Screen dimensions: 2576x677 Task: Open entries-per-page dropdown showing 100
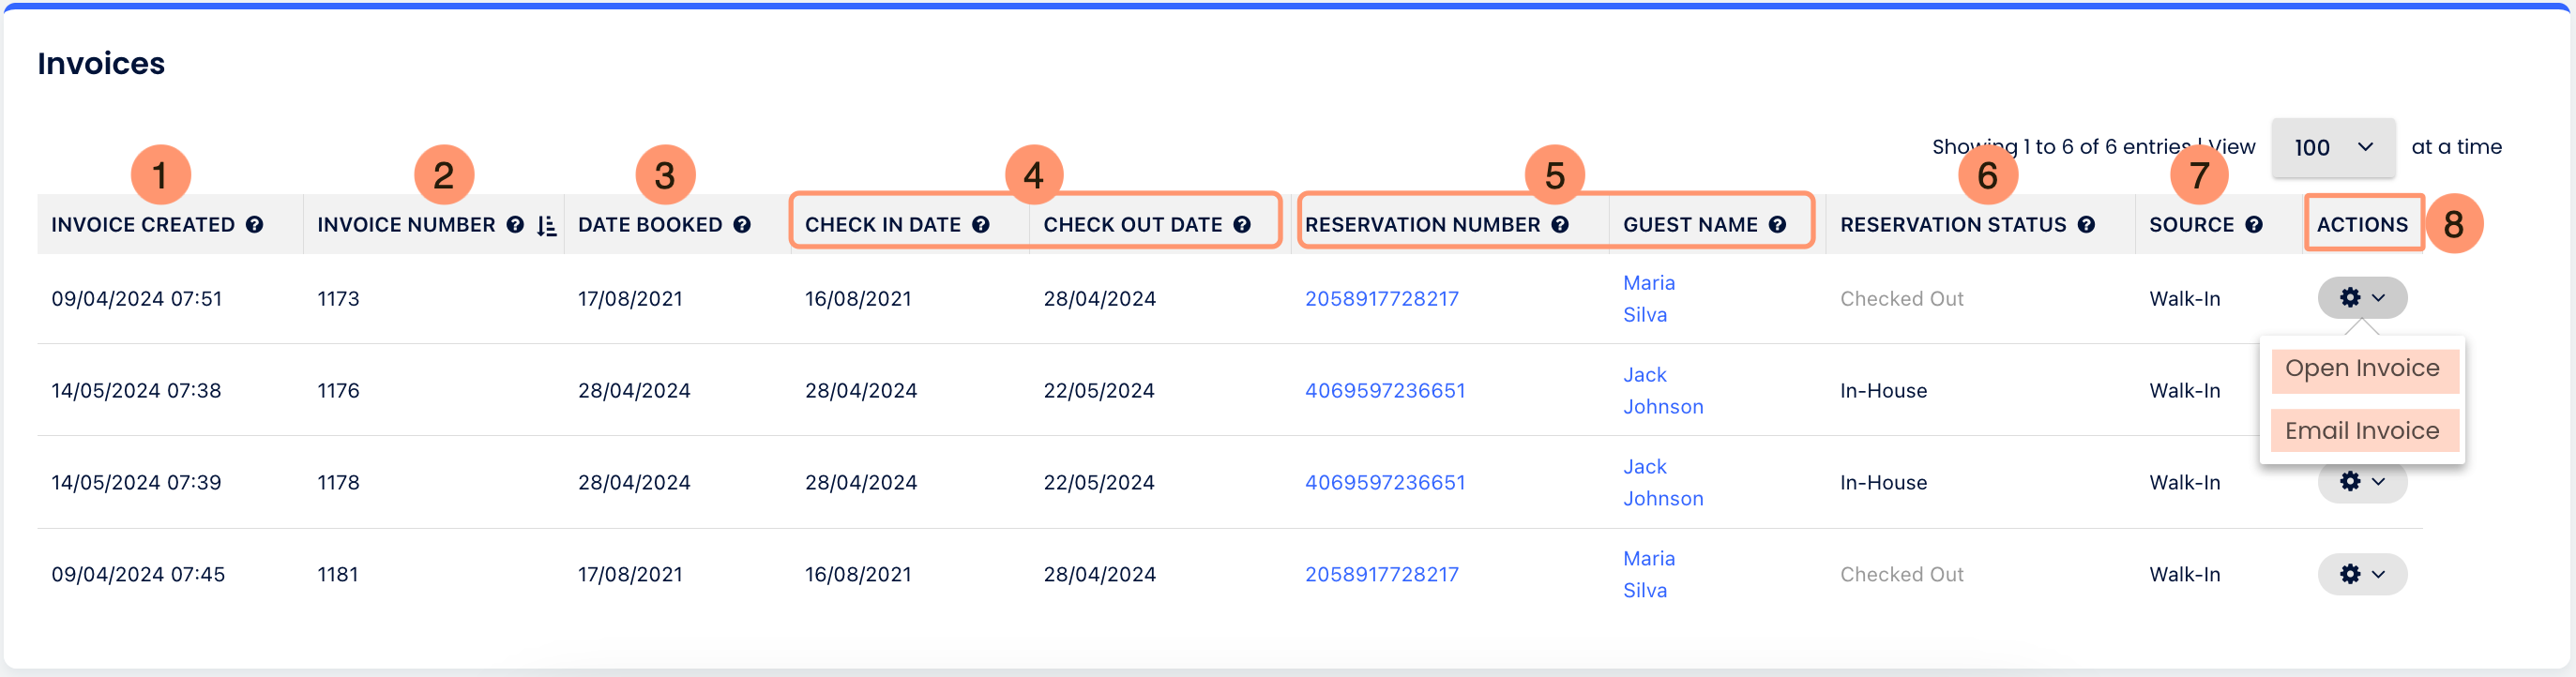point(2332,148)
